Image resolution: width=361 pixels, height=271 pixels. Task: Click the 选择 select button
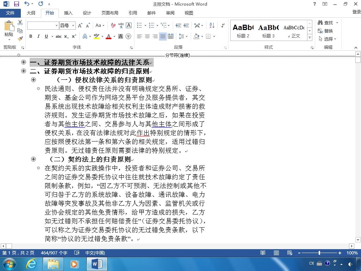tap(328, 39)
